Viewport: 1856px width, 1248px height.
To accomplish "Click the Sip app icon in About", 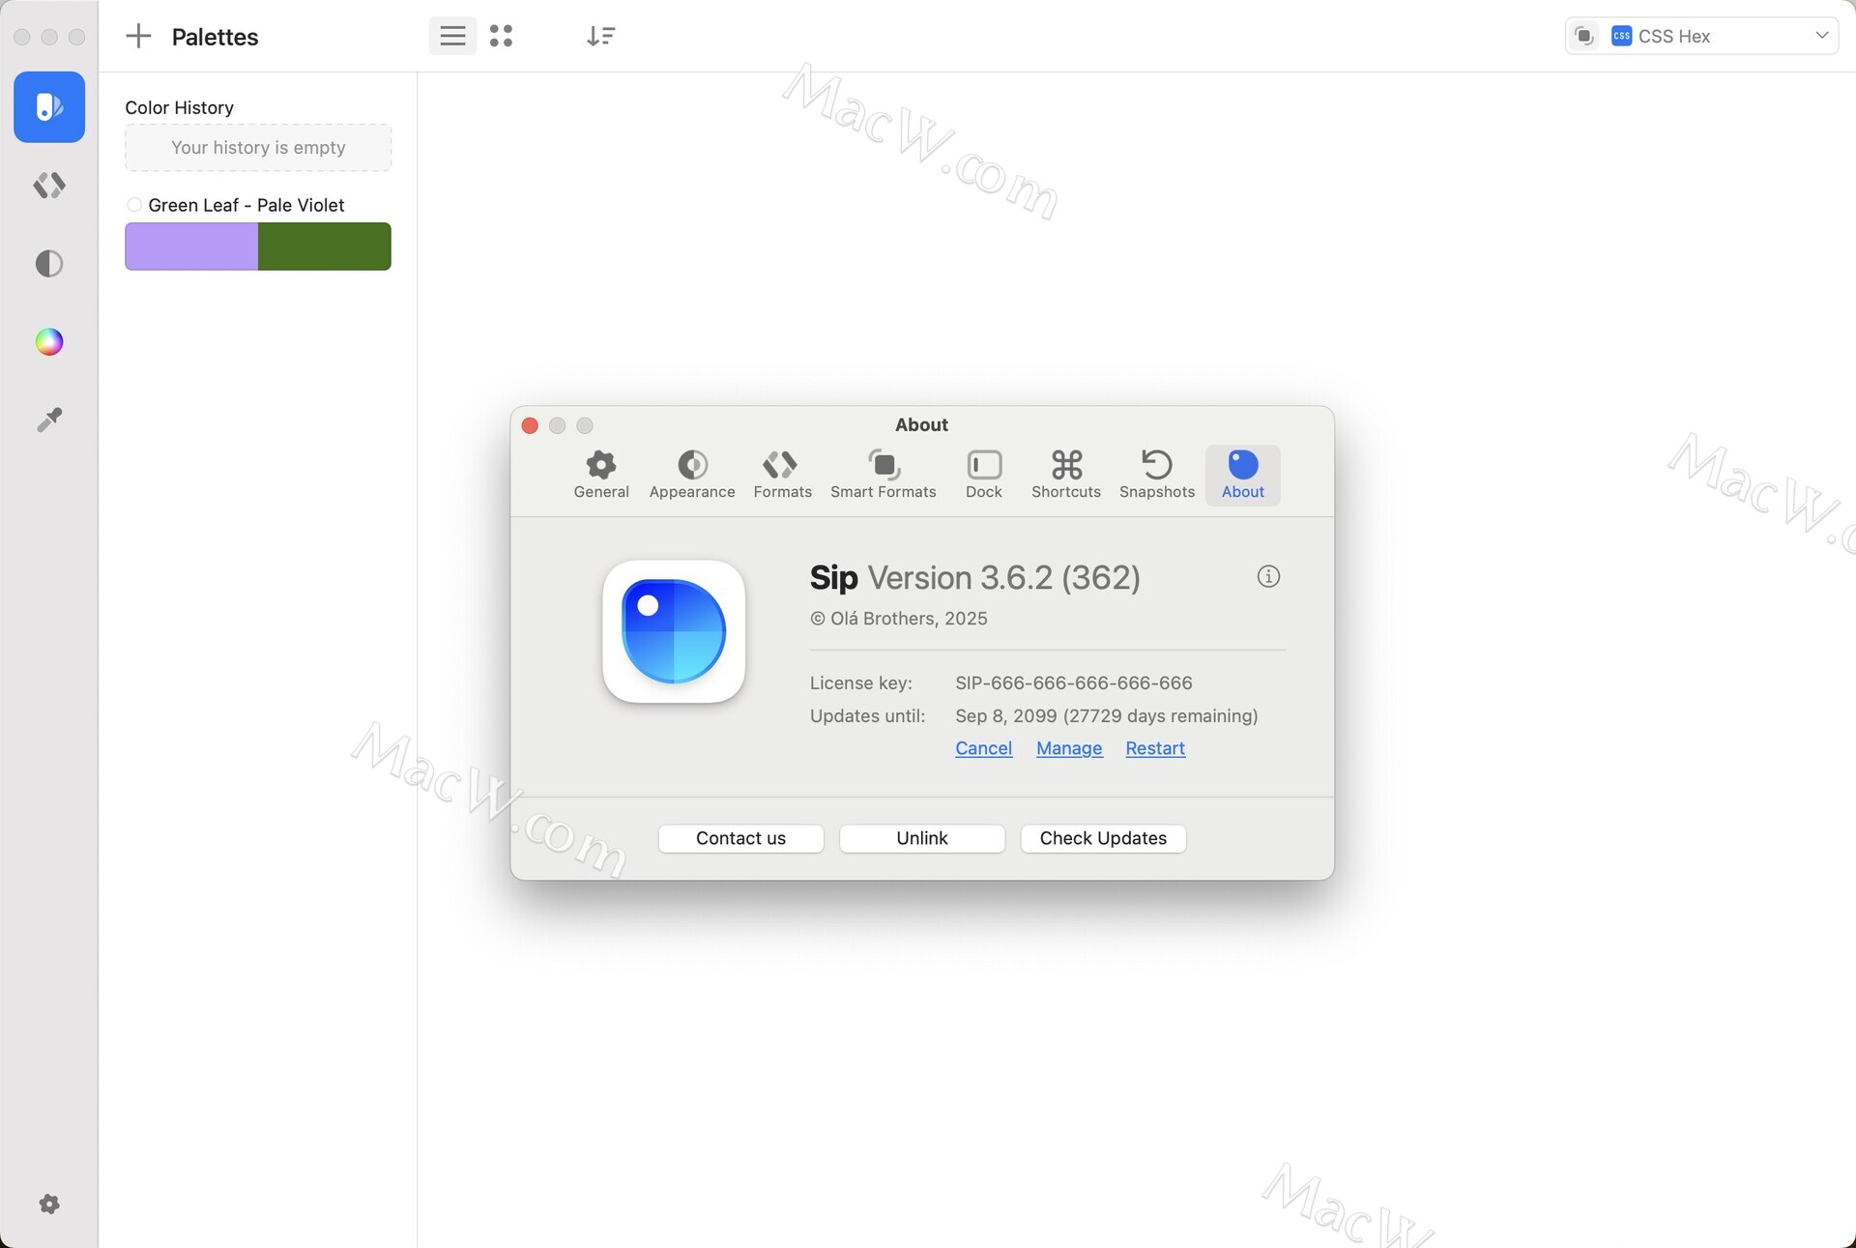I will [674, 632].
